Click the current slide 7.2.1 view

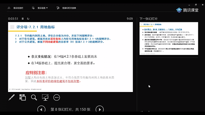coord(70,57)
